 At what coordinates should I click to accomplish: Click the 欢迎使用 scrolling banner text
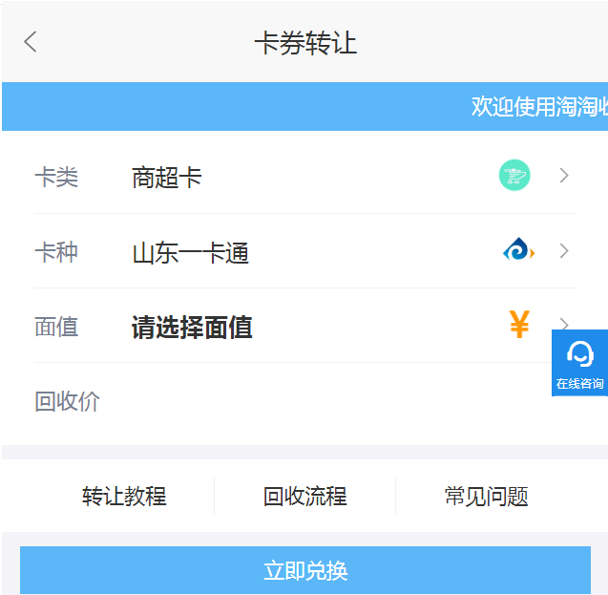538,107
